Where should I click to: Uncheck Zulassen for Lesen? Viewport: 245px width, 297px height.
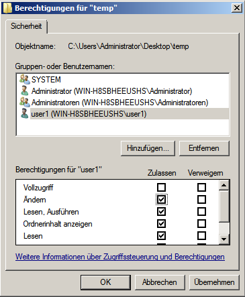[161, 235]
